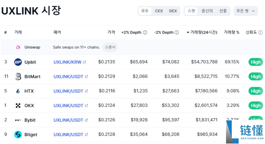The image size is (265, 144).
Task: Click the HTX +2% depth value $1,235
Action: pyautogui.click(x=141, y=91)
